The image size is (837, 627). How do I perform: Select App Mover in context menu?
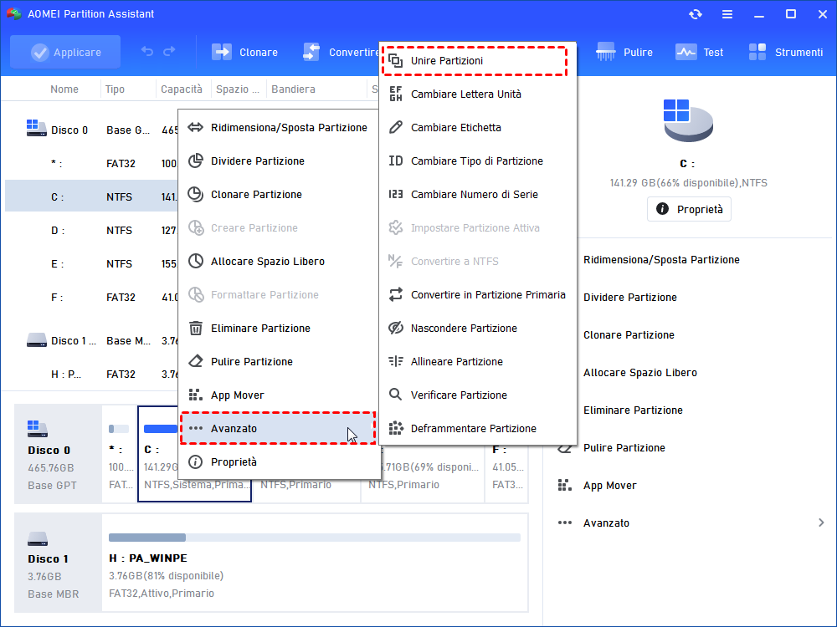coord(279,395)
